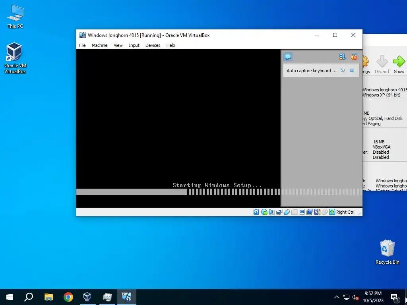The image size is (407, 305).
Task: Switch to VirtualBox Manager taskbar button
Action: pyautogui.click(x=87, y=297)
